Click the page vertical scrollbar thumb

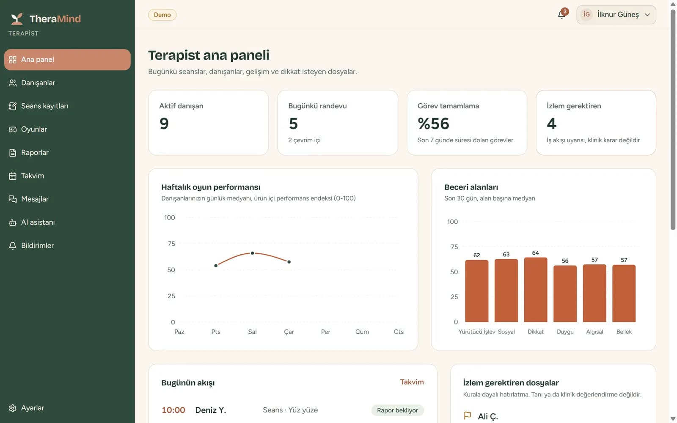pyautogui.click(x=673, y=120)
